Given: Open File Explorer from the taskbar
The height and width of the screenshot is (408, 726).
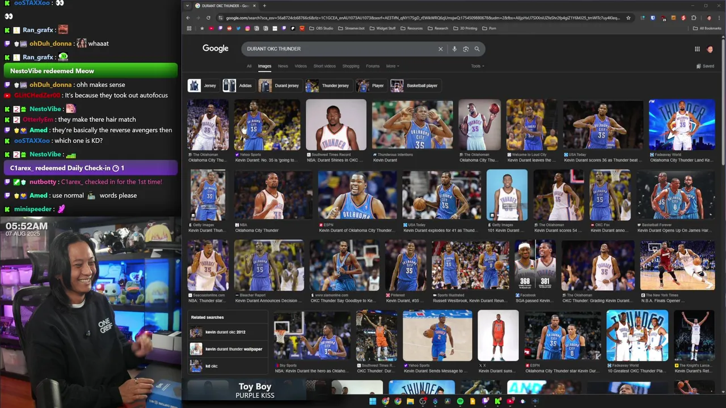Looking at the screenshot, I should [410, 401].
